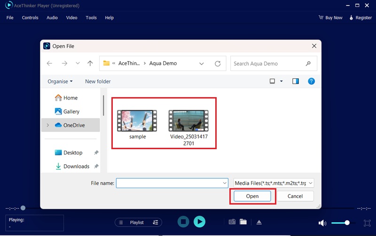Click the Open button
376x236 pixels.
coord(252,196)
